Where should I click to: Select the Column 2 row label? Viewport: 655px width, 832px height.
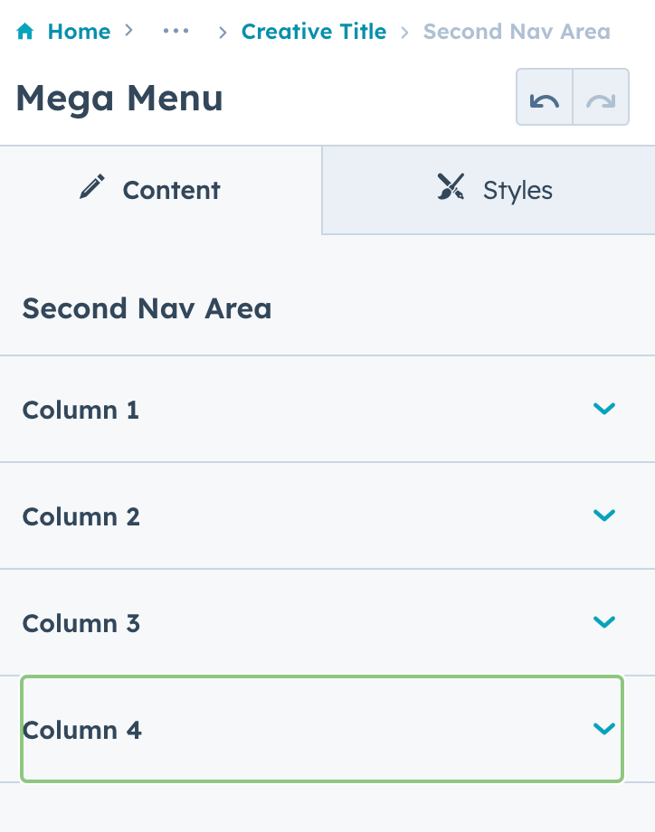click(81, 516)
